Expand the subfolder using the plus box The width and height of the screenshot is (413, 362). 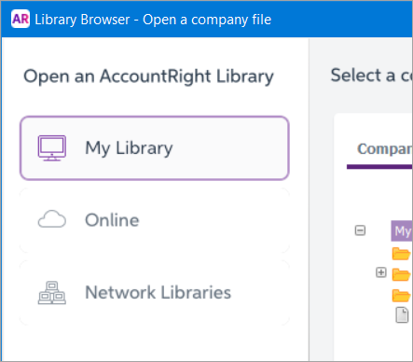(381, 272)
